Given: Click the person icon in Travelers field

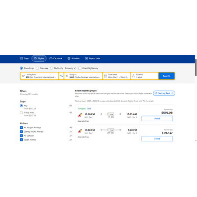Looking at the screenshot, I should [x=134, y=76].
